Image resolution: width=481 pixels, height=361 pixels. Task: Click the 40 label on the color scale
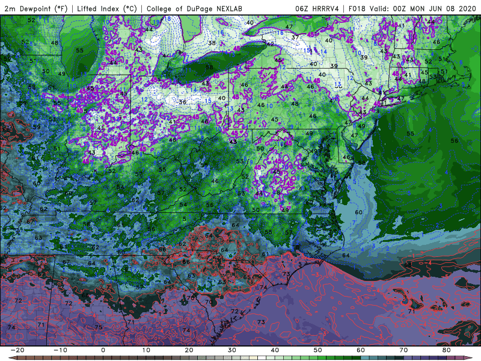pos(275,350)
